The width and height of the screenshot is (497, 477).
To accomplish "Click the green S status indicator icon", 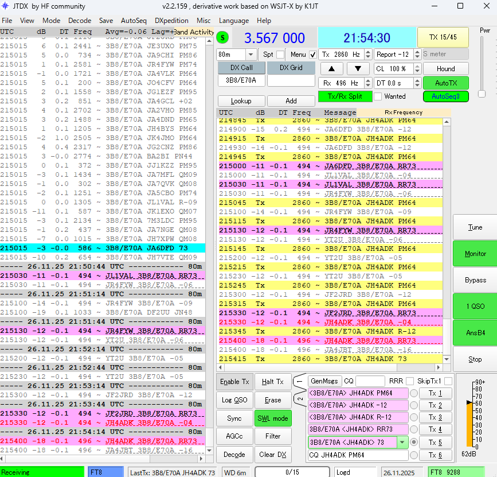I will coord(222,38).
